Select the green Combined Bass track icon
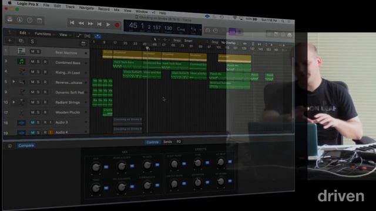Image resolution: width=376 pixels, height=211 pixels. [x=21, y=62]
